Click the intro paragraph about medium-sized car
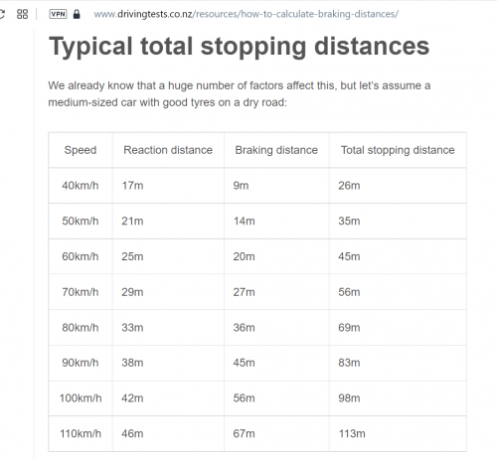497x458 pixels. point(240,94)
